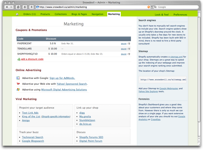203x150 pixels.
Task: Add bookmark with the plus button
Action: pos(31,7)
